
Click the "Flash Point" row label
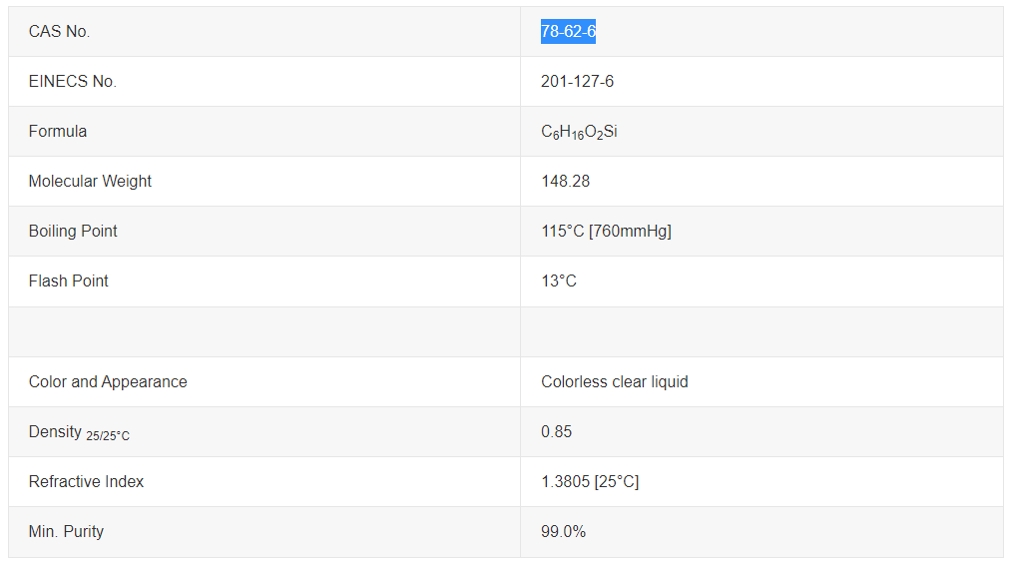pos(69,282)
